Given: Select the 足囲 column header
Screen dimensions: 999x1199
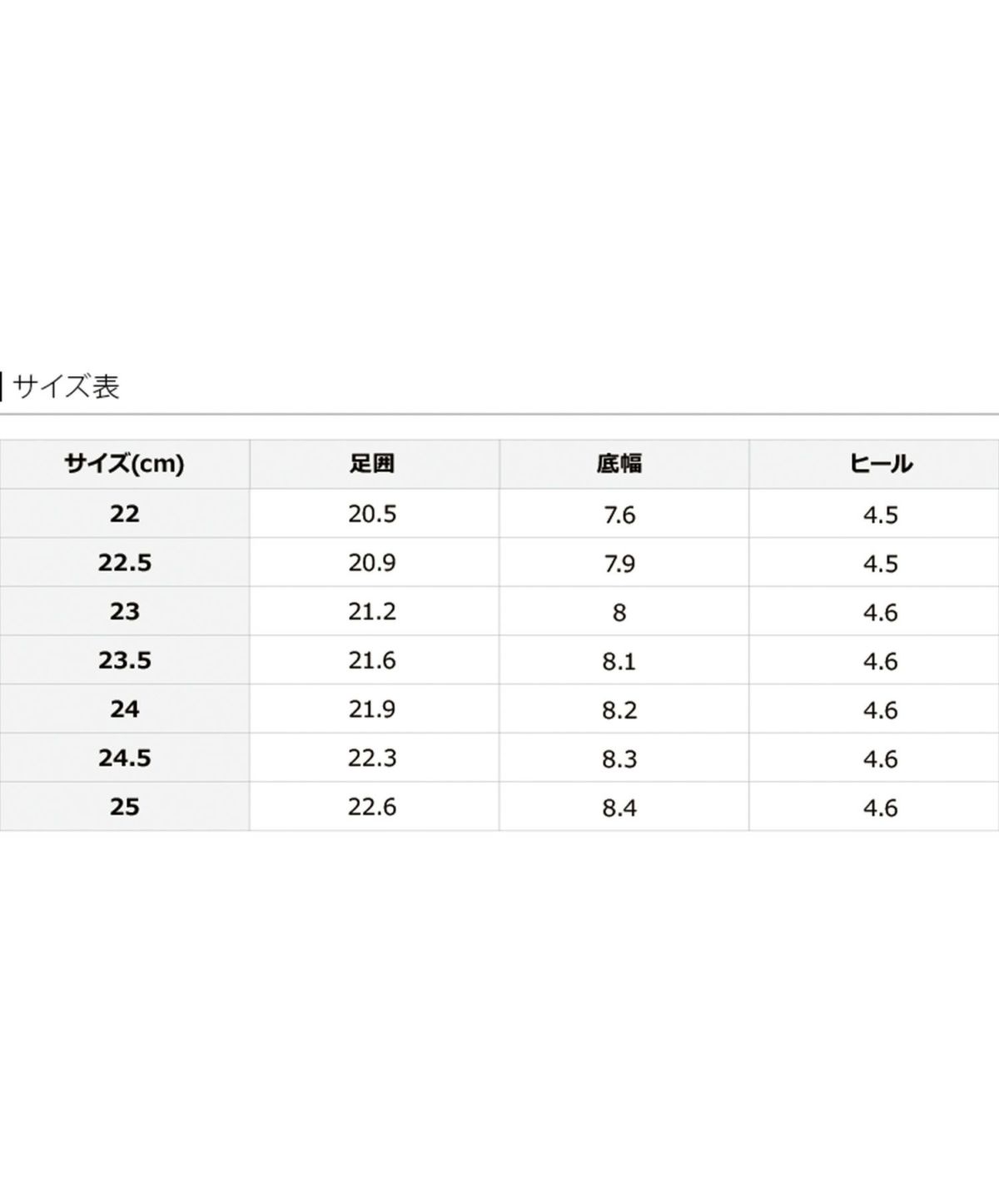Looking at the screenshot, I should 372,464.
